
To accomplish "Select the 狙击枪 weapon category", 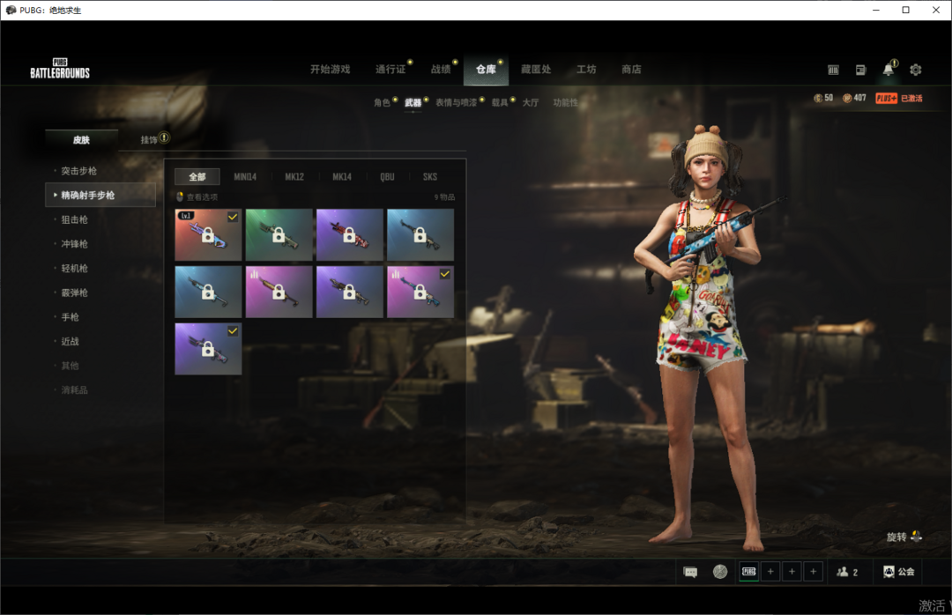I will (75, 219).
